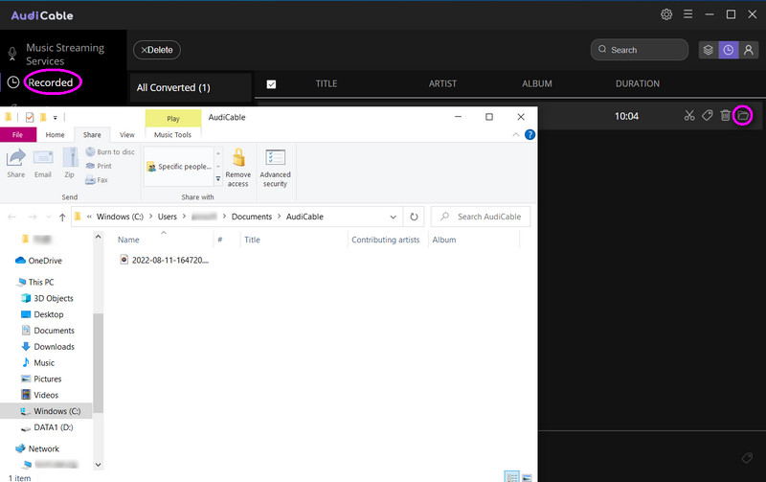Select DATA1 (D:) drive
The width and height of the screenshot is (766, 482).
47,427
